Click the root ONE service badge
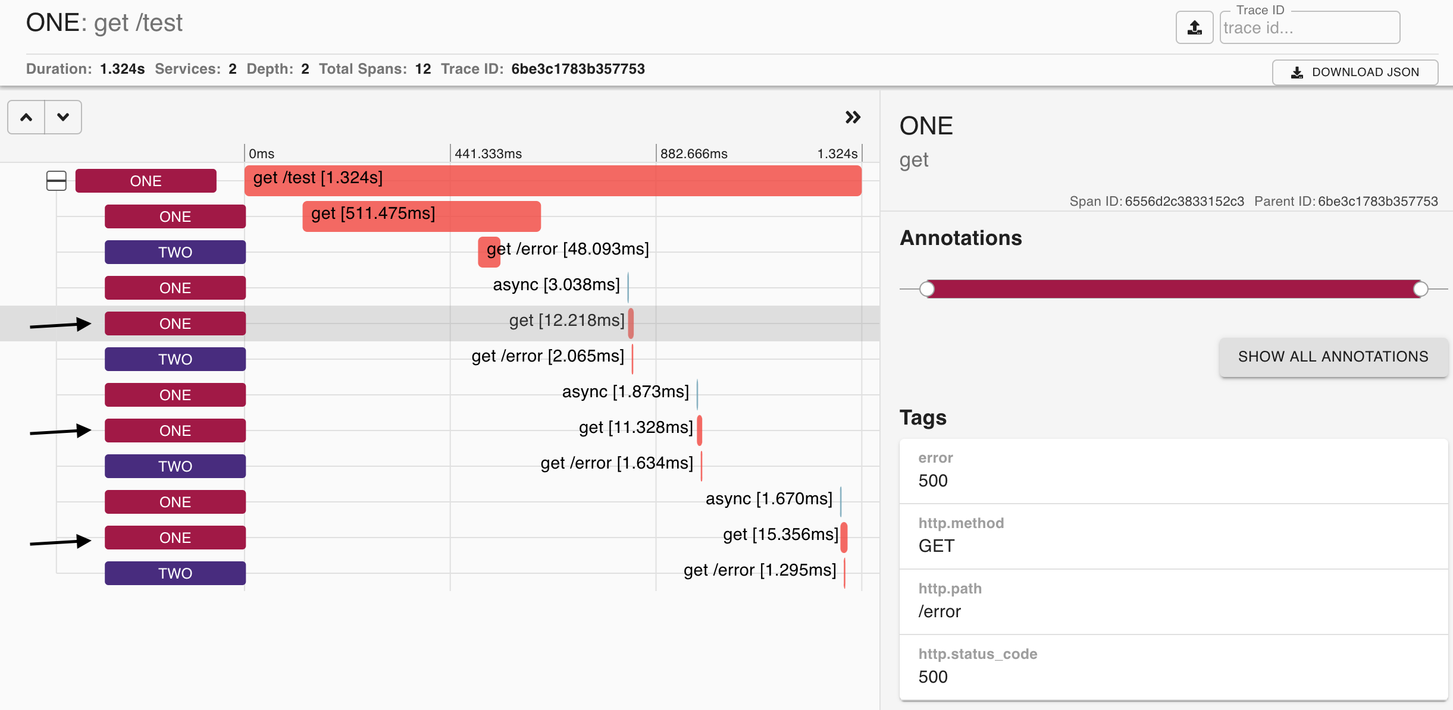This screenshot has height=710, width=1453. [x=146, y=181]
